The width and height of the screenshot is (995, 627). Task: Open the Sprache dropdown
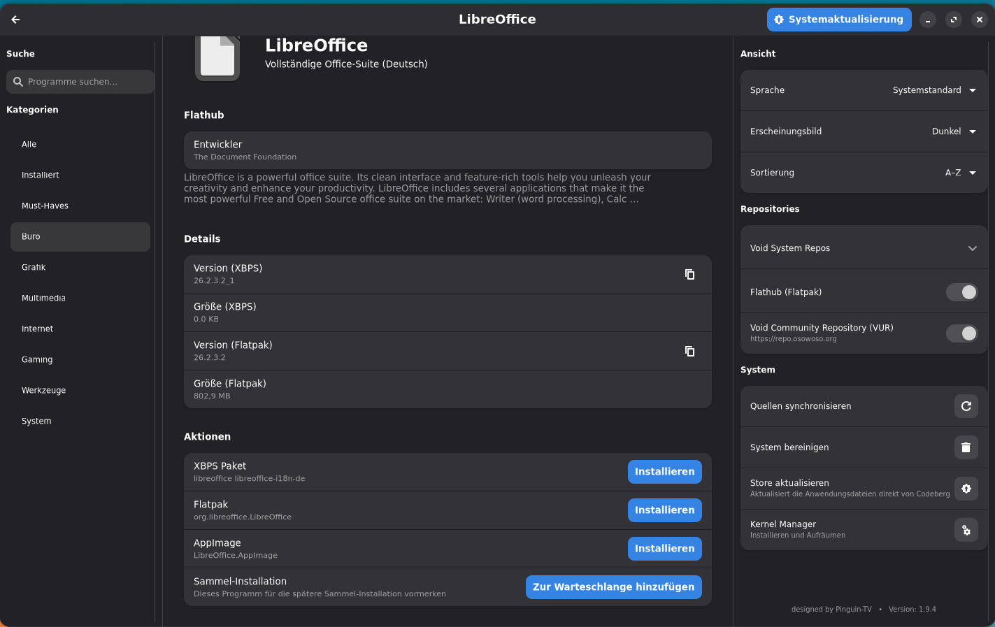[x=935, y=90]
